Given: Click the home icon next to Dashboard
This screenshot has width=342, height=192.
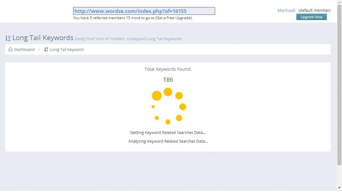Looking at the screenshot, I should click(x=10, y=49).
